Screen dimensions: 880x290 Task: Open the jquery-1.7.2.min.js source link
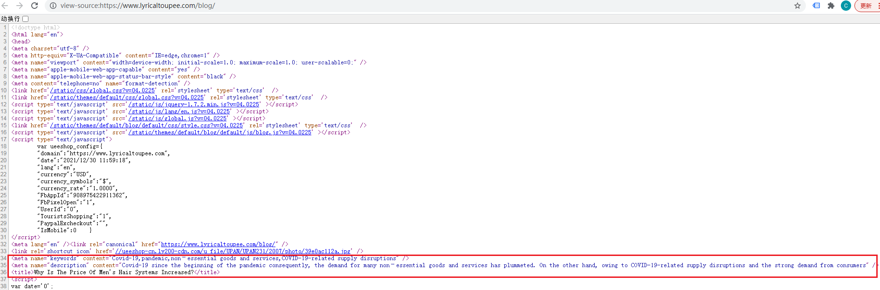tap(194, 104)
